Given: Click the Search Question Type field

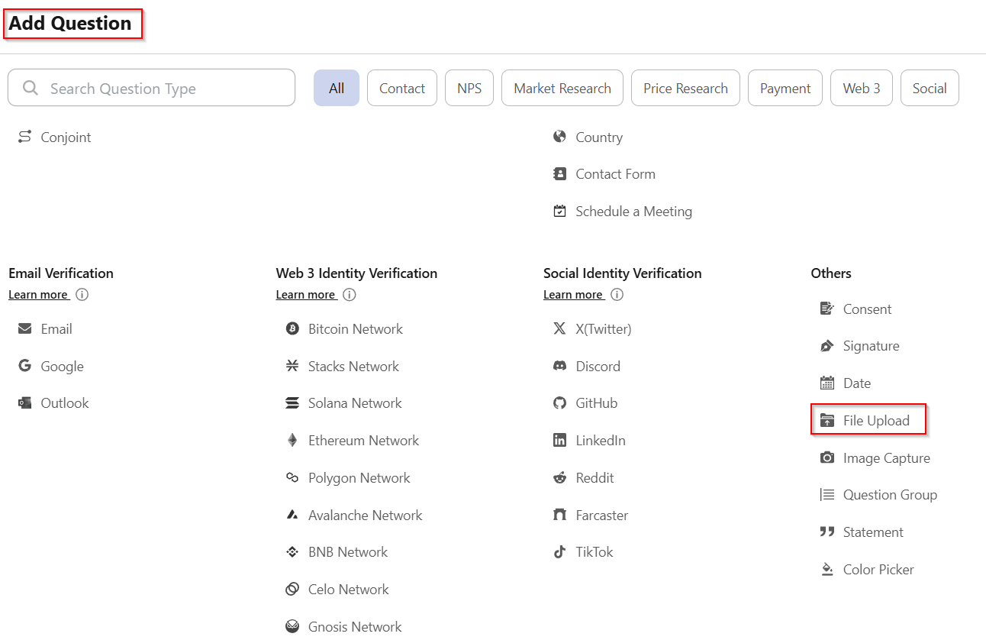Looking at the screenshot, I should (151, 88).
